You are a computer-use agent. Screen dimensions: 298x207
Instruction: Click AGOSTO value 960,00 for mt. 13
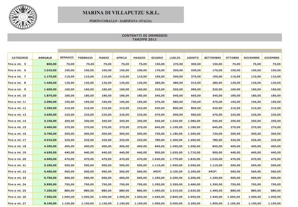[x=196, y=115]
